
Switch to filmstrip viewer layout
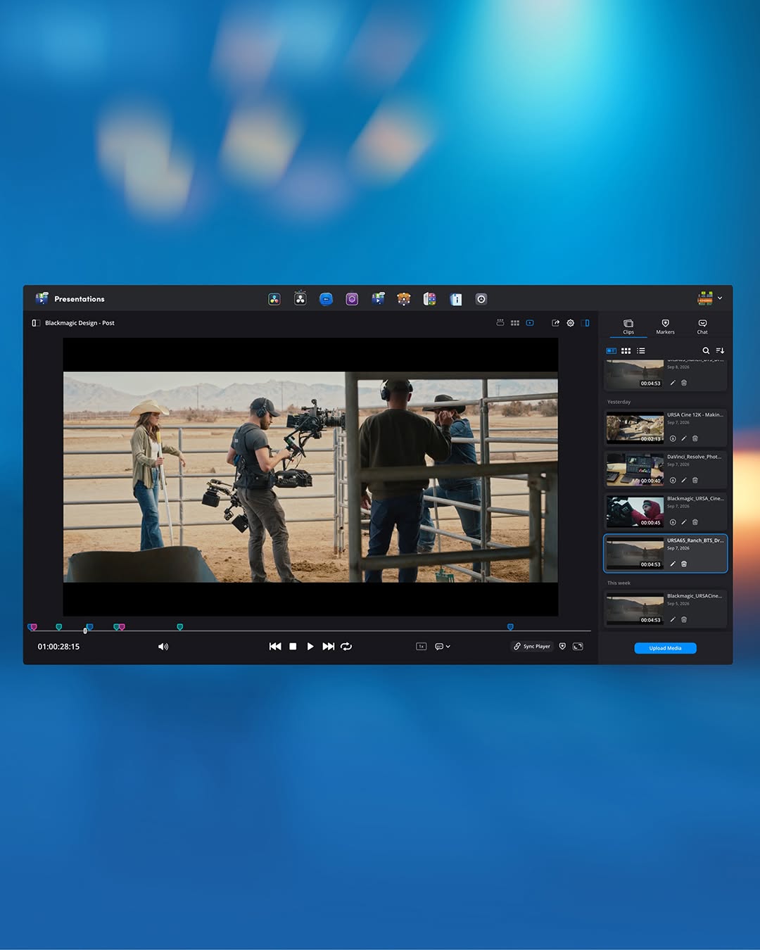500,323
